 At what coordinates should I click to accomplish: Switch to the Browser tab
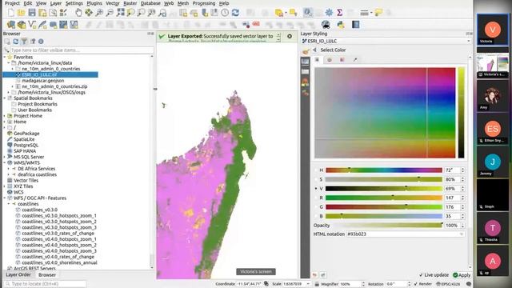[47, 275]
